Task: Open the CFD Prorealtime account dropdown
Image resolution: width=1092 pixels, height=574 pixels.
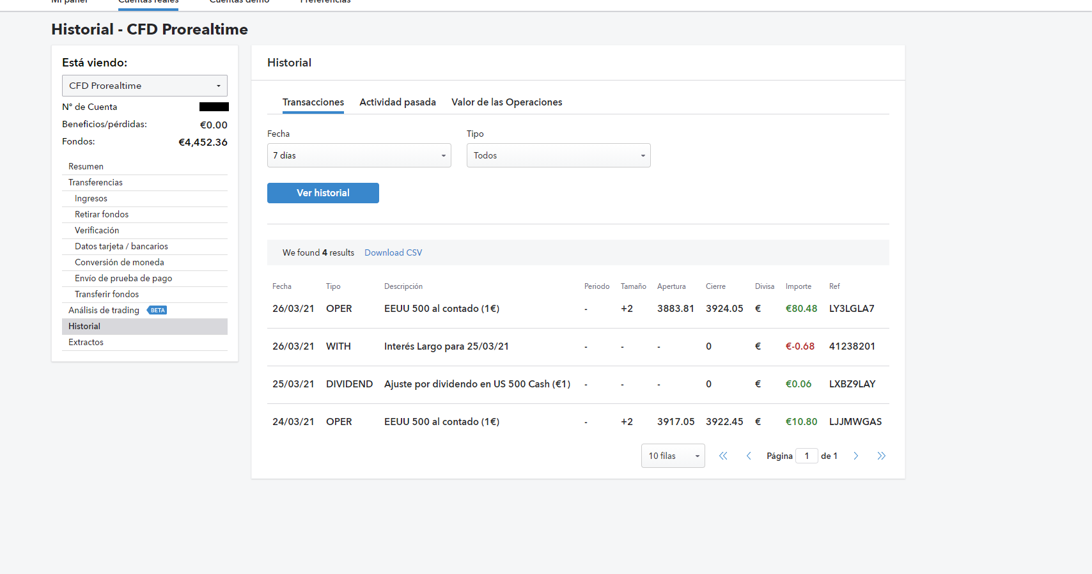Action: 144,86
